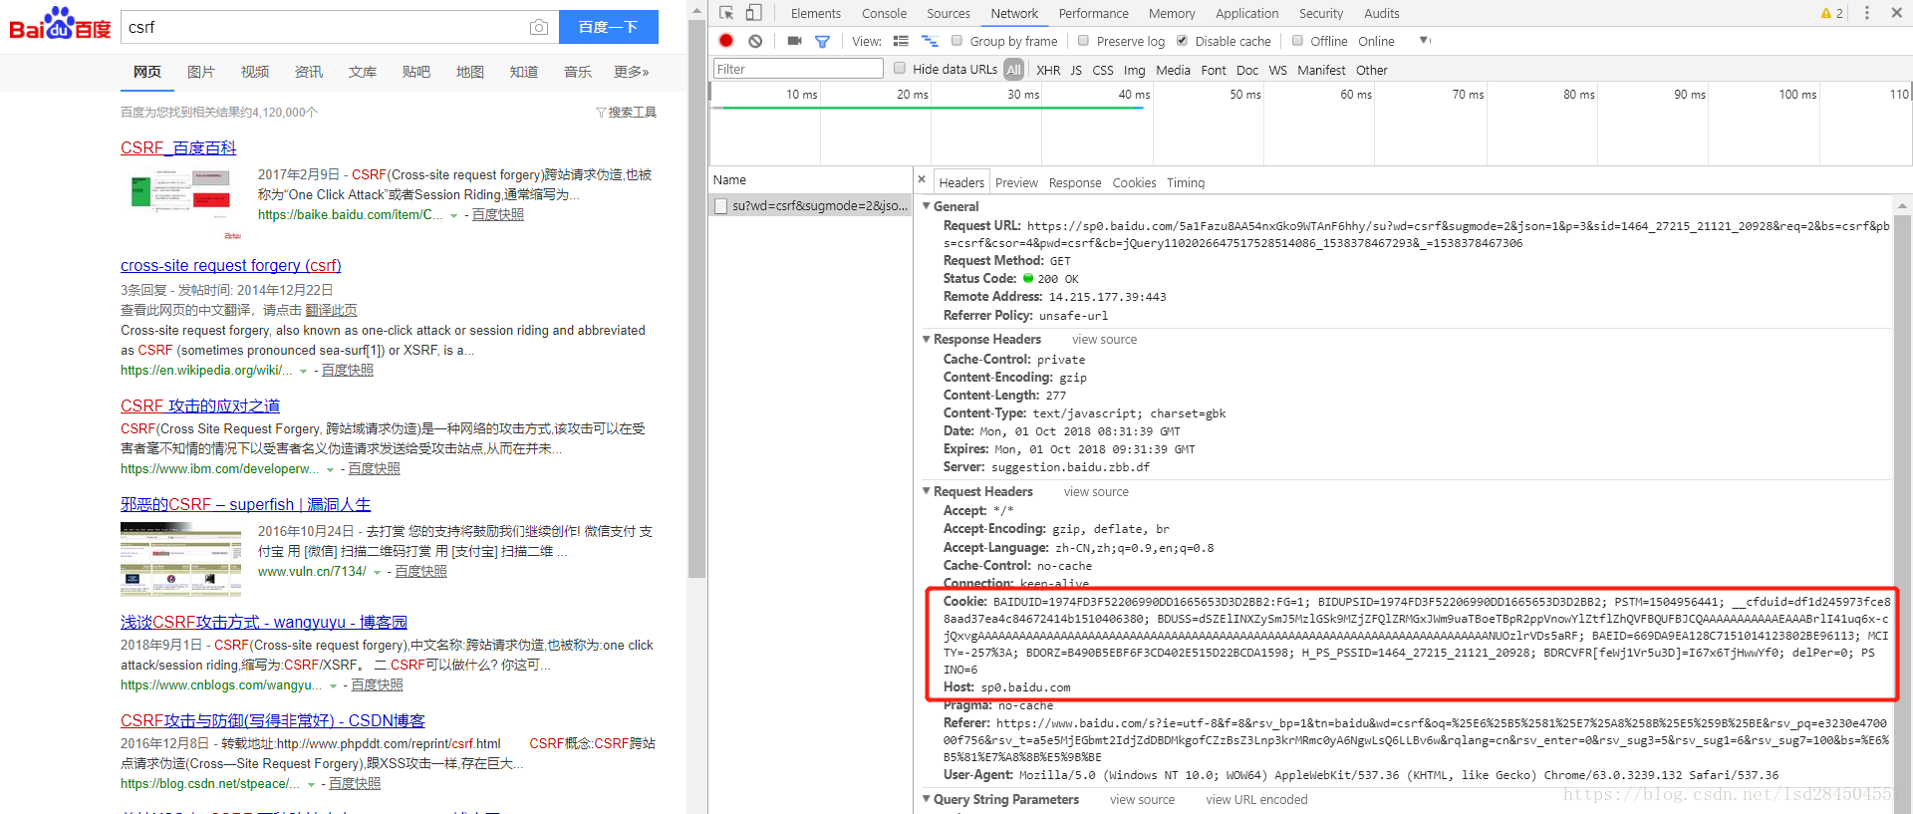Open the DevTools Elements tab
The image size is (1913, 814).
point(816,13)
